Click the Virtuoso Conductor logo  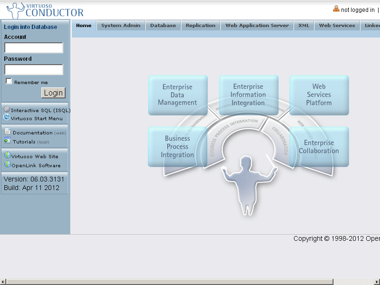tap(45, 10)
